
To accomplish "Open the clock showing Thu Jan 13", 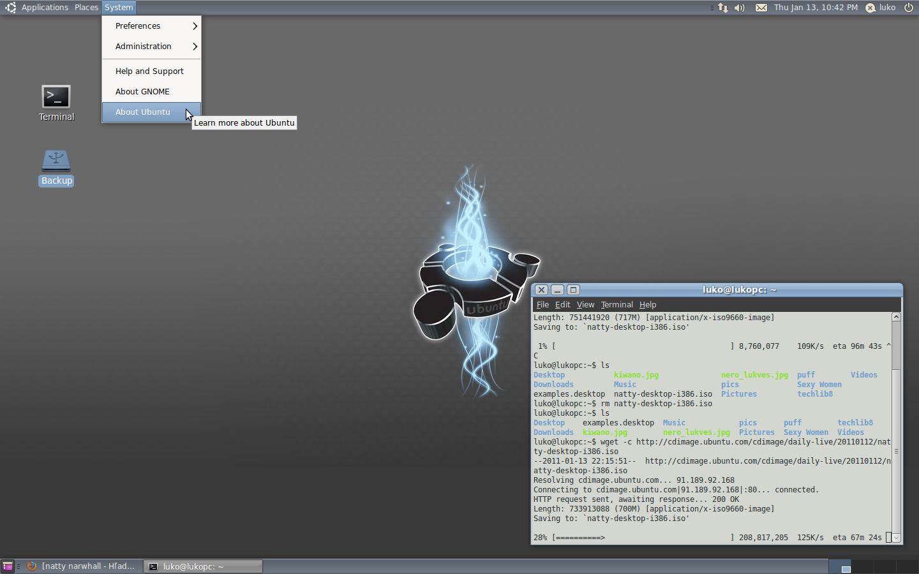I will click(816, 8).
